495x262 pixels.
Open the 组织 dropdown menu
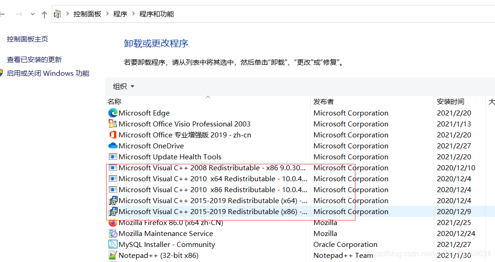point(124,86)
